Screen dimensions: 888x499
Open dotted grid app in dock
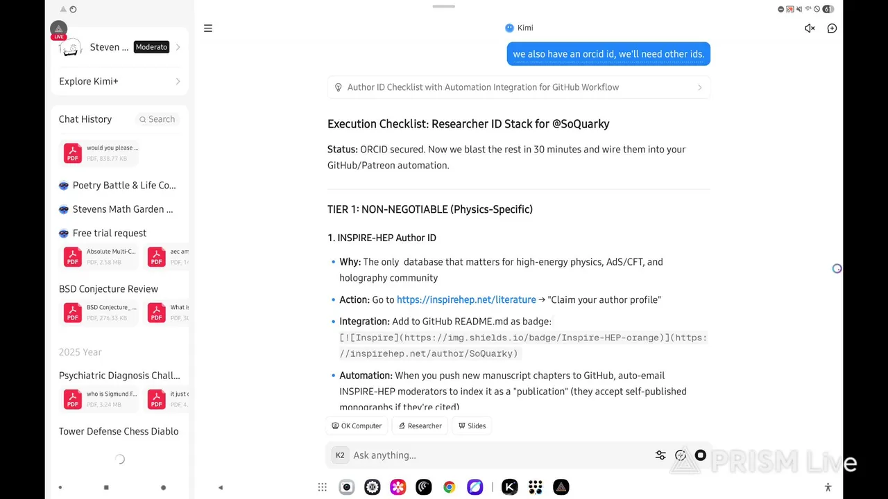(x=536, y=487)
